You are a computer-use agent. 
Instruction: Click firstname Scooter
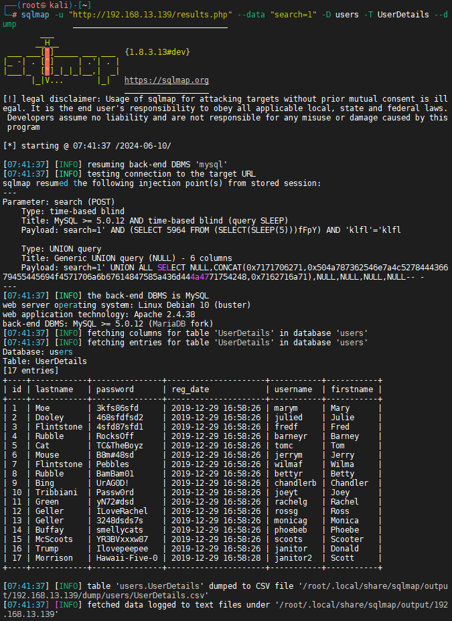pos(347,539)
